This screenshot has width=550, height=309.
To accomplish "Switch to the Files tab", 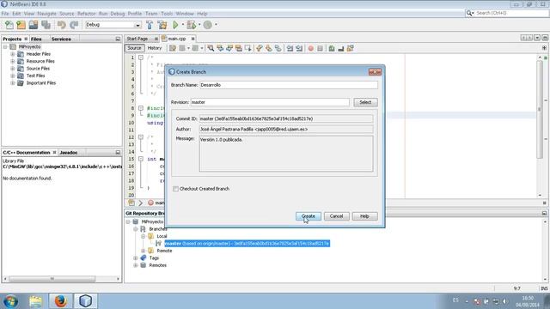I will (x=36, y=39).
